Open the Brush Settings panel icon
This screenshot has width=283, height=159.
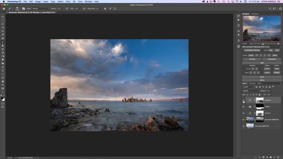pyautogui.click(x=23, y=9)
